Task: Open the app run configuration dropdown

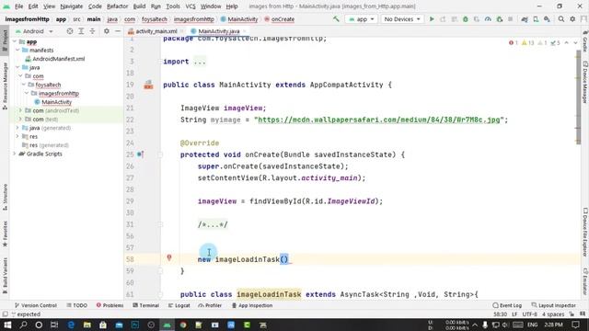Action: tap(362, 18)
